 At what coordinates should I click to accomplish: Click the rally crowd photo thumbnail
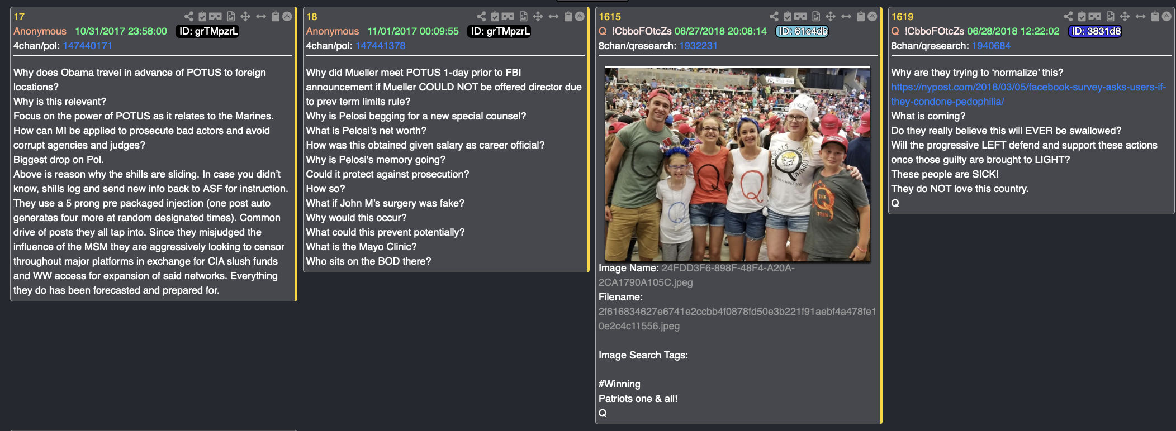coord(738,164)
